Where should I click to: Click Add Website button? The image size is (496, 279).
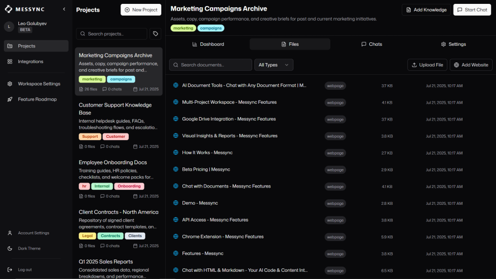(471, 65)
